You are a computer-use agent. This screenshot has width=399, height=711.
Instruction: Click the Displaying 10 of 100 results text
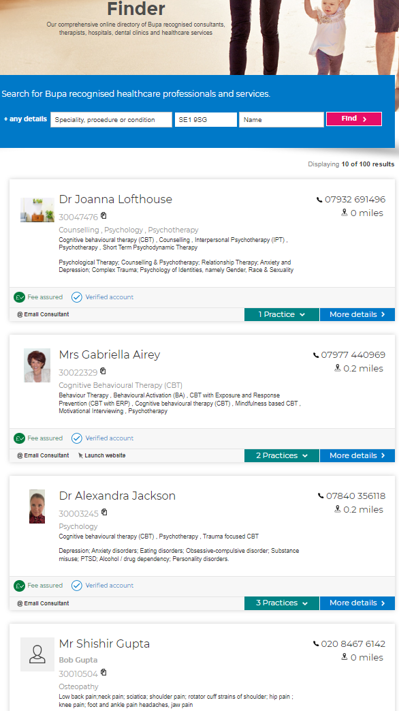[x=351, y=164]
